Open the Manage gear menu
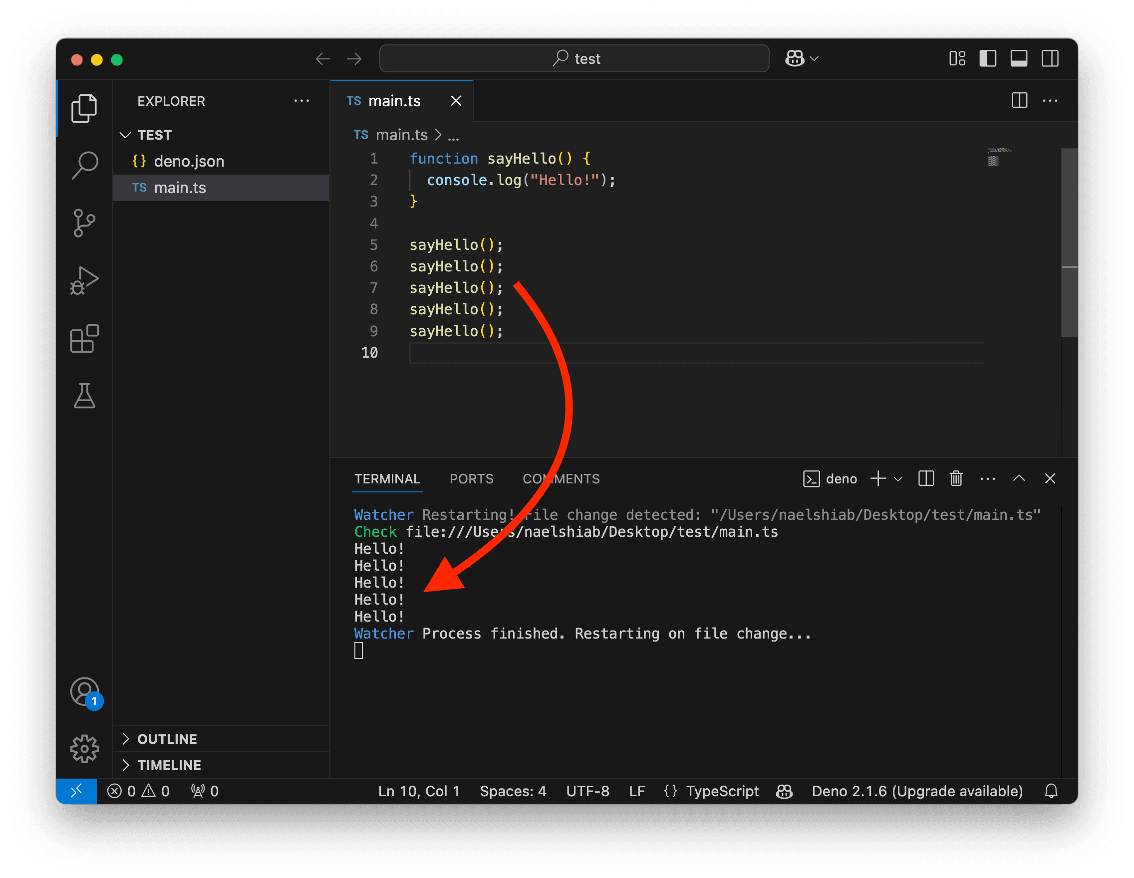This screenshot has width=1134, height=878. coord(84,748)
